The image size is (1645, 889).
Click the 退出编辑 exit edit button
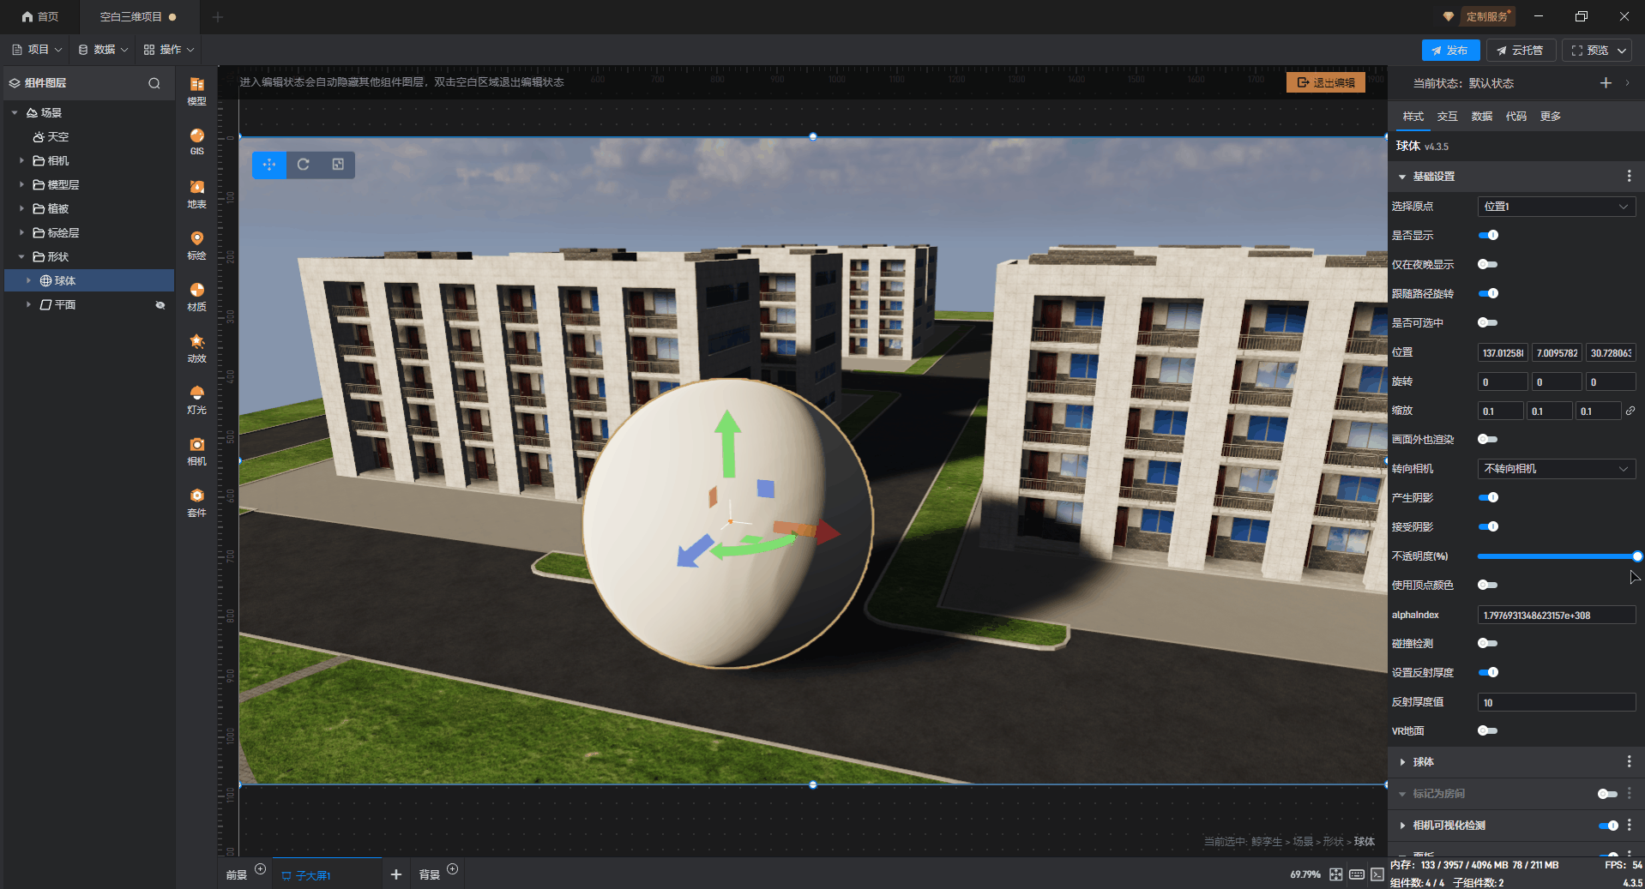[1326, 82]
